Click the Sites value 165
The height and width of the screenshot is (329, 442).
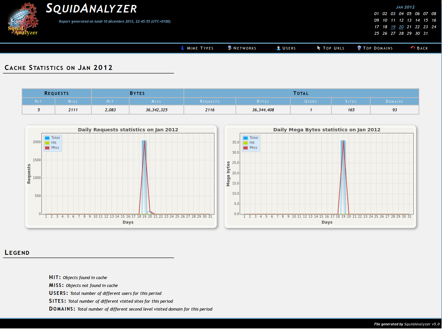(351, 110)
